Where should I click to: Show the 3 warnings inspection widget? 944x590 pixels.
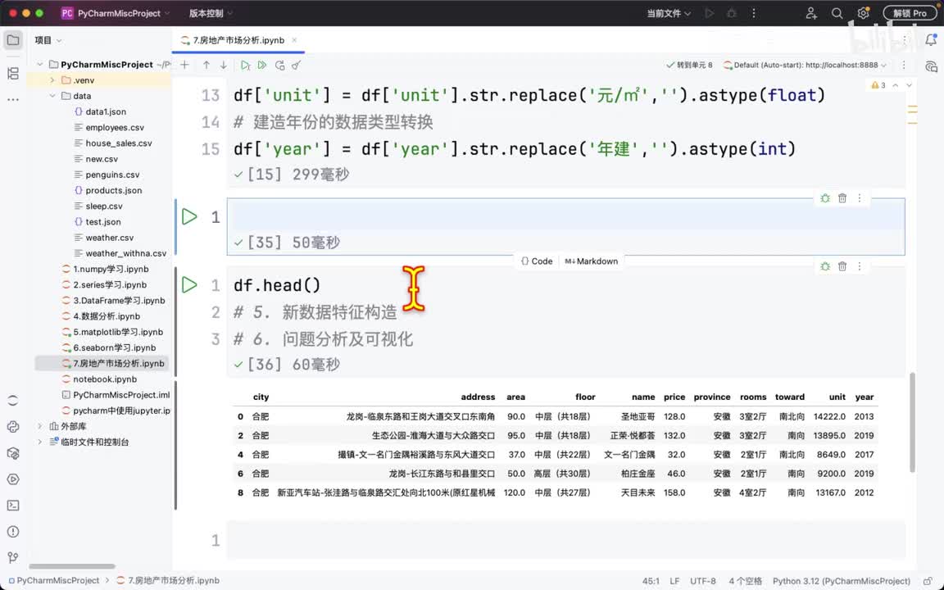click(x=878, y=85)
